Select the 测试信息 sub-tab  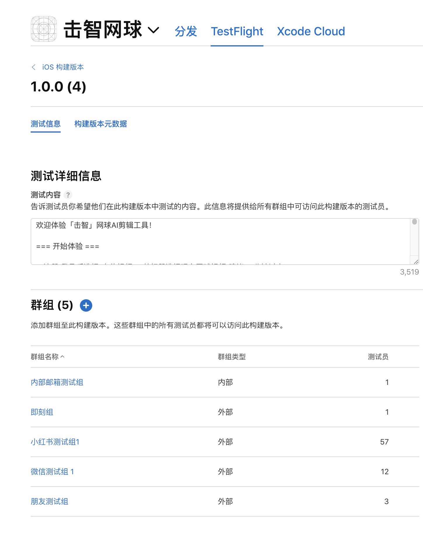(46, 124)
